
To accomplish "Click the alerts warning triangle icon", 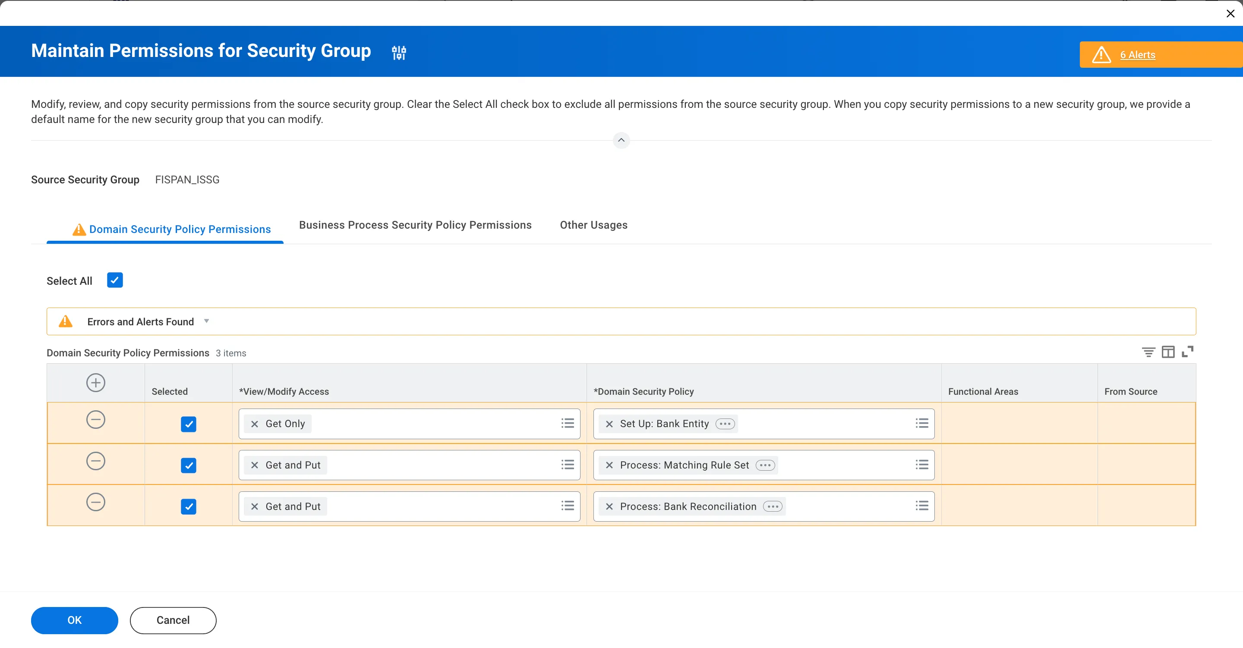I will pyautogui.click(x=1101, y=54).
